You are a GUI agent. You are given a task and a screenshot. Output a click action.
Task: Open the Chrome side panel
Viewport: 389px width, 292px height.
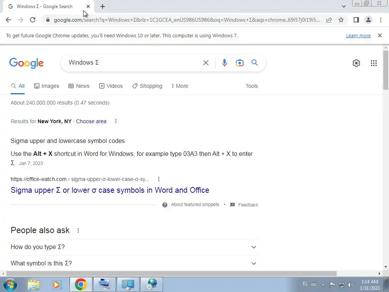click(x=356, y=20)
